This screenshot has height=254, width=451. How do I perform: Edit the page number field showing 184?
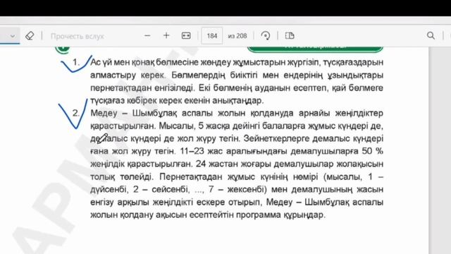pyautogui.click(x=212, y=36)
